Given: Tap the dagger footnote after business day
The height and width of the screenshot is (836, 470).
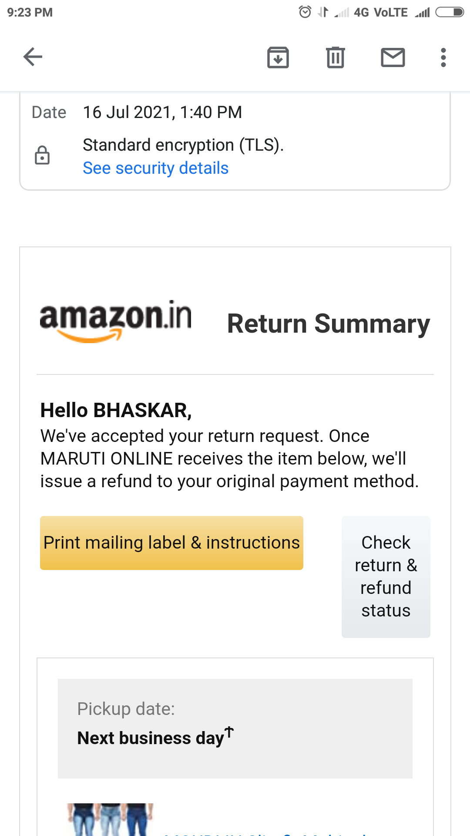Looking at the screenshot, I should (229, 732).
